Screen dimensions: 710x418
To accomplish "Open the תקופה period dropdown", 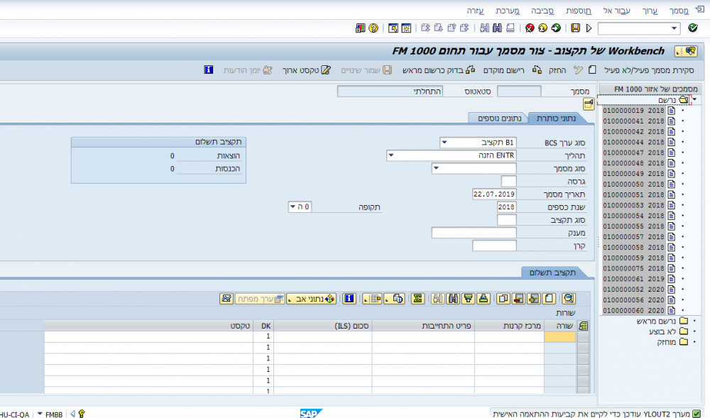I will tap(293, 207).
